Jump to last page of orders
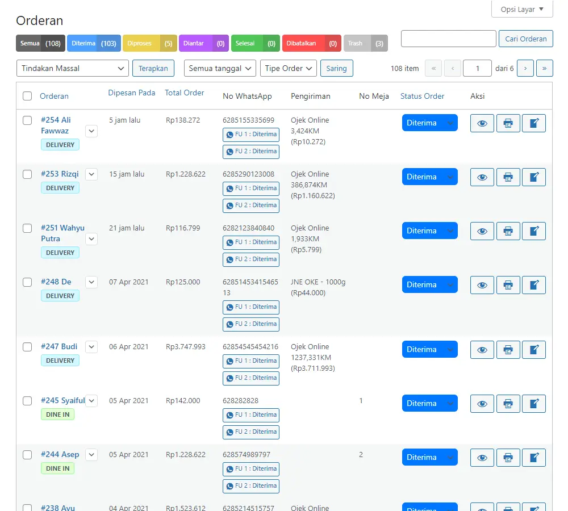 (545, 68)
